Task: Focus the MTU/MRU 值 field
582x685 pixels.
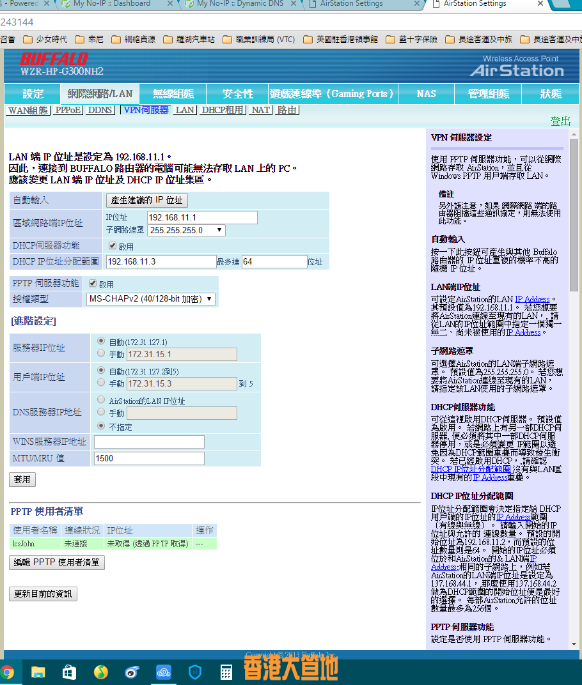Action: [x=149, y=458]
